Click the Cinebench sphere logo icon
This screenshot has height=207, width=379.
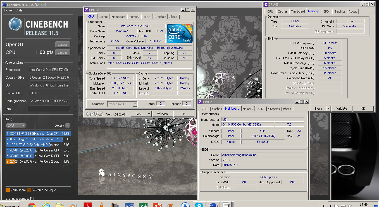pyautogui.click(x=15, y=24)
